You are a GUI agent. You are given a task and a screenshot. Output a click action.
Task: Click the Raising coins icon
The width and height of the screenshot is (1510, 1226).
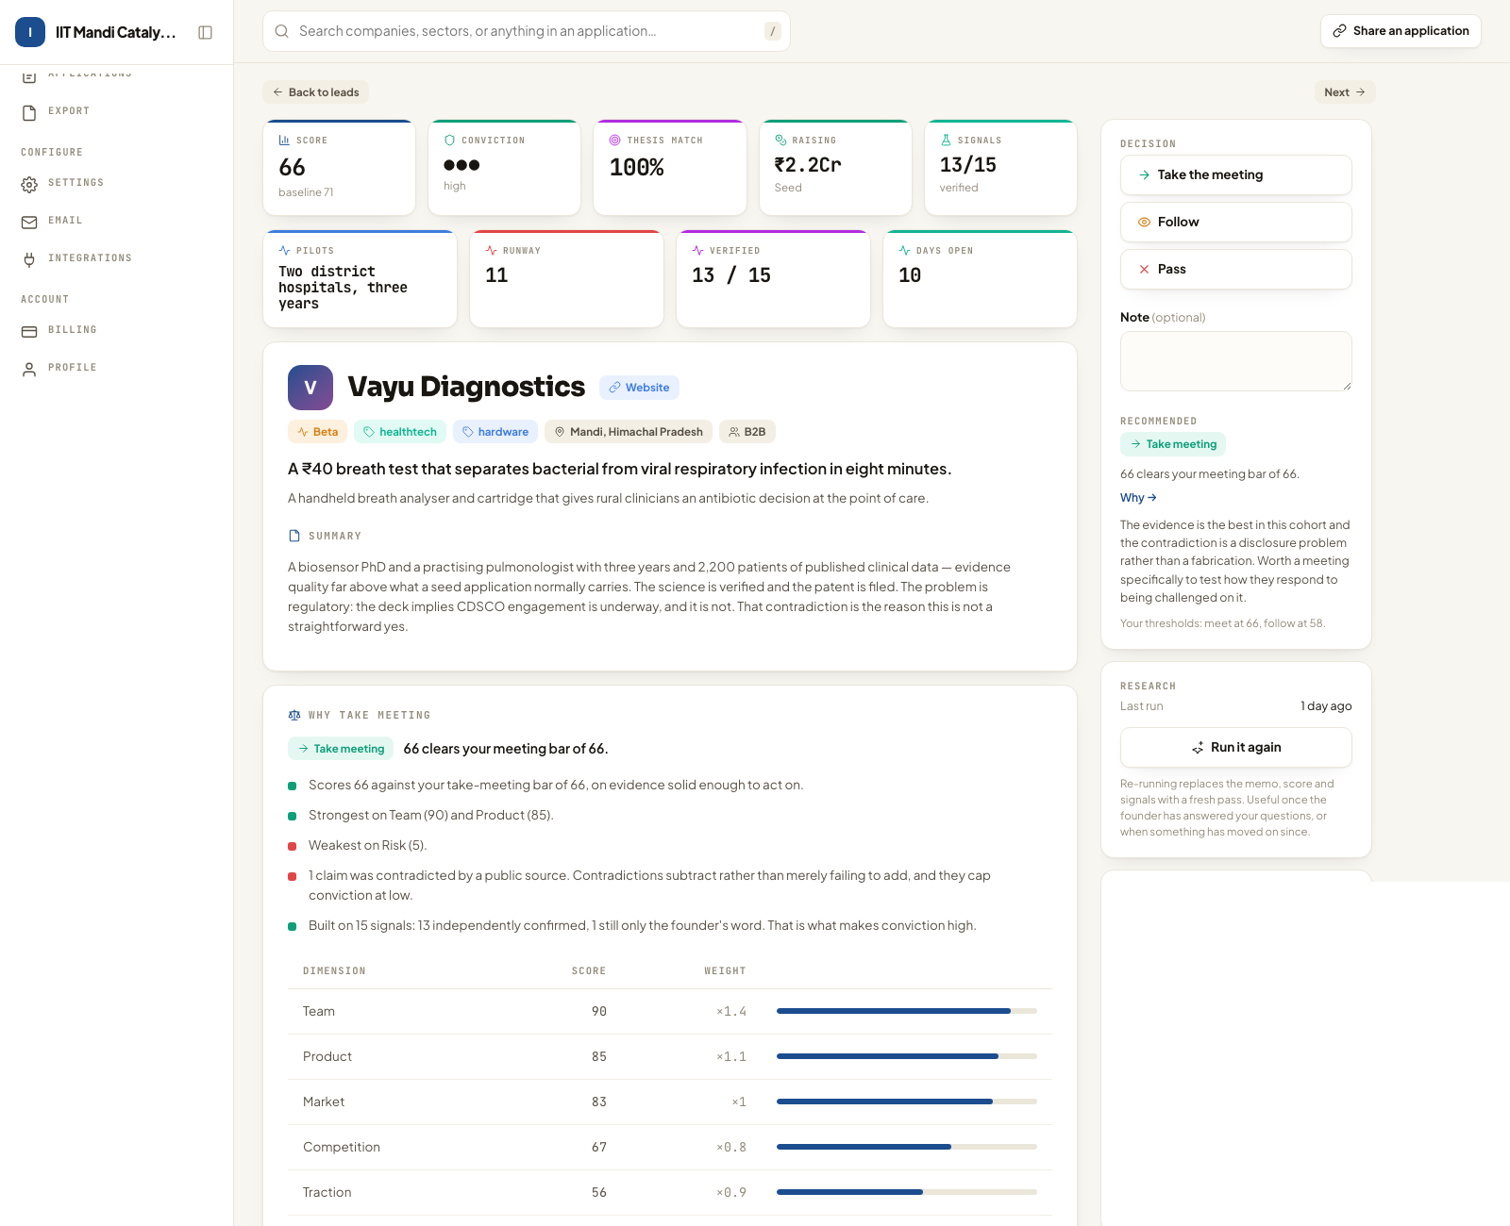[x=780, y=140]
